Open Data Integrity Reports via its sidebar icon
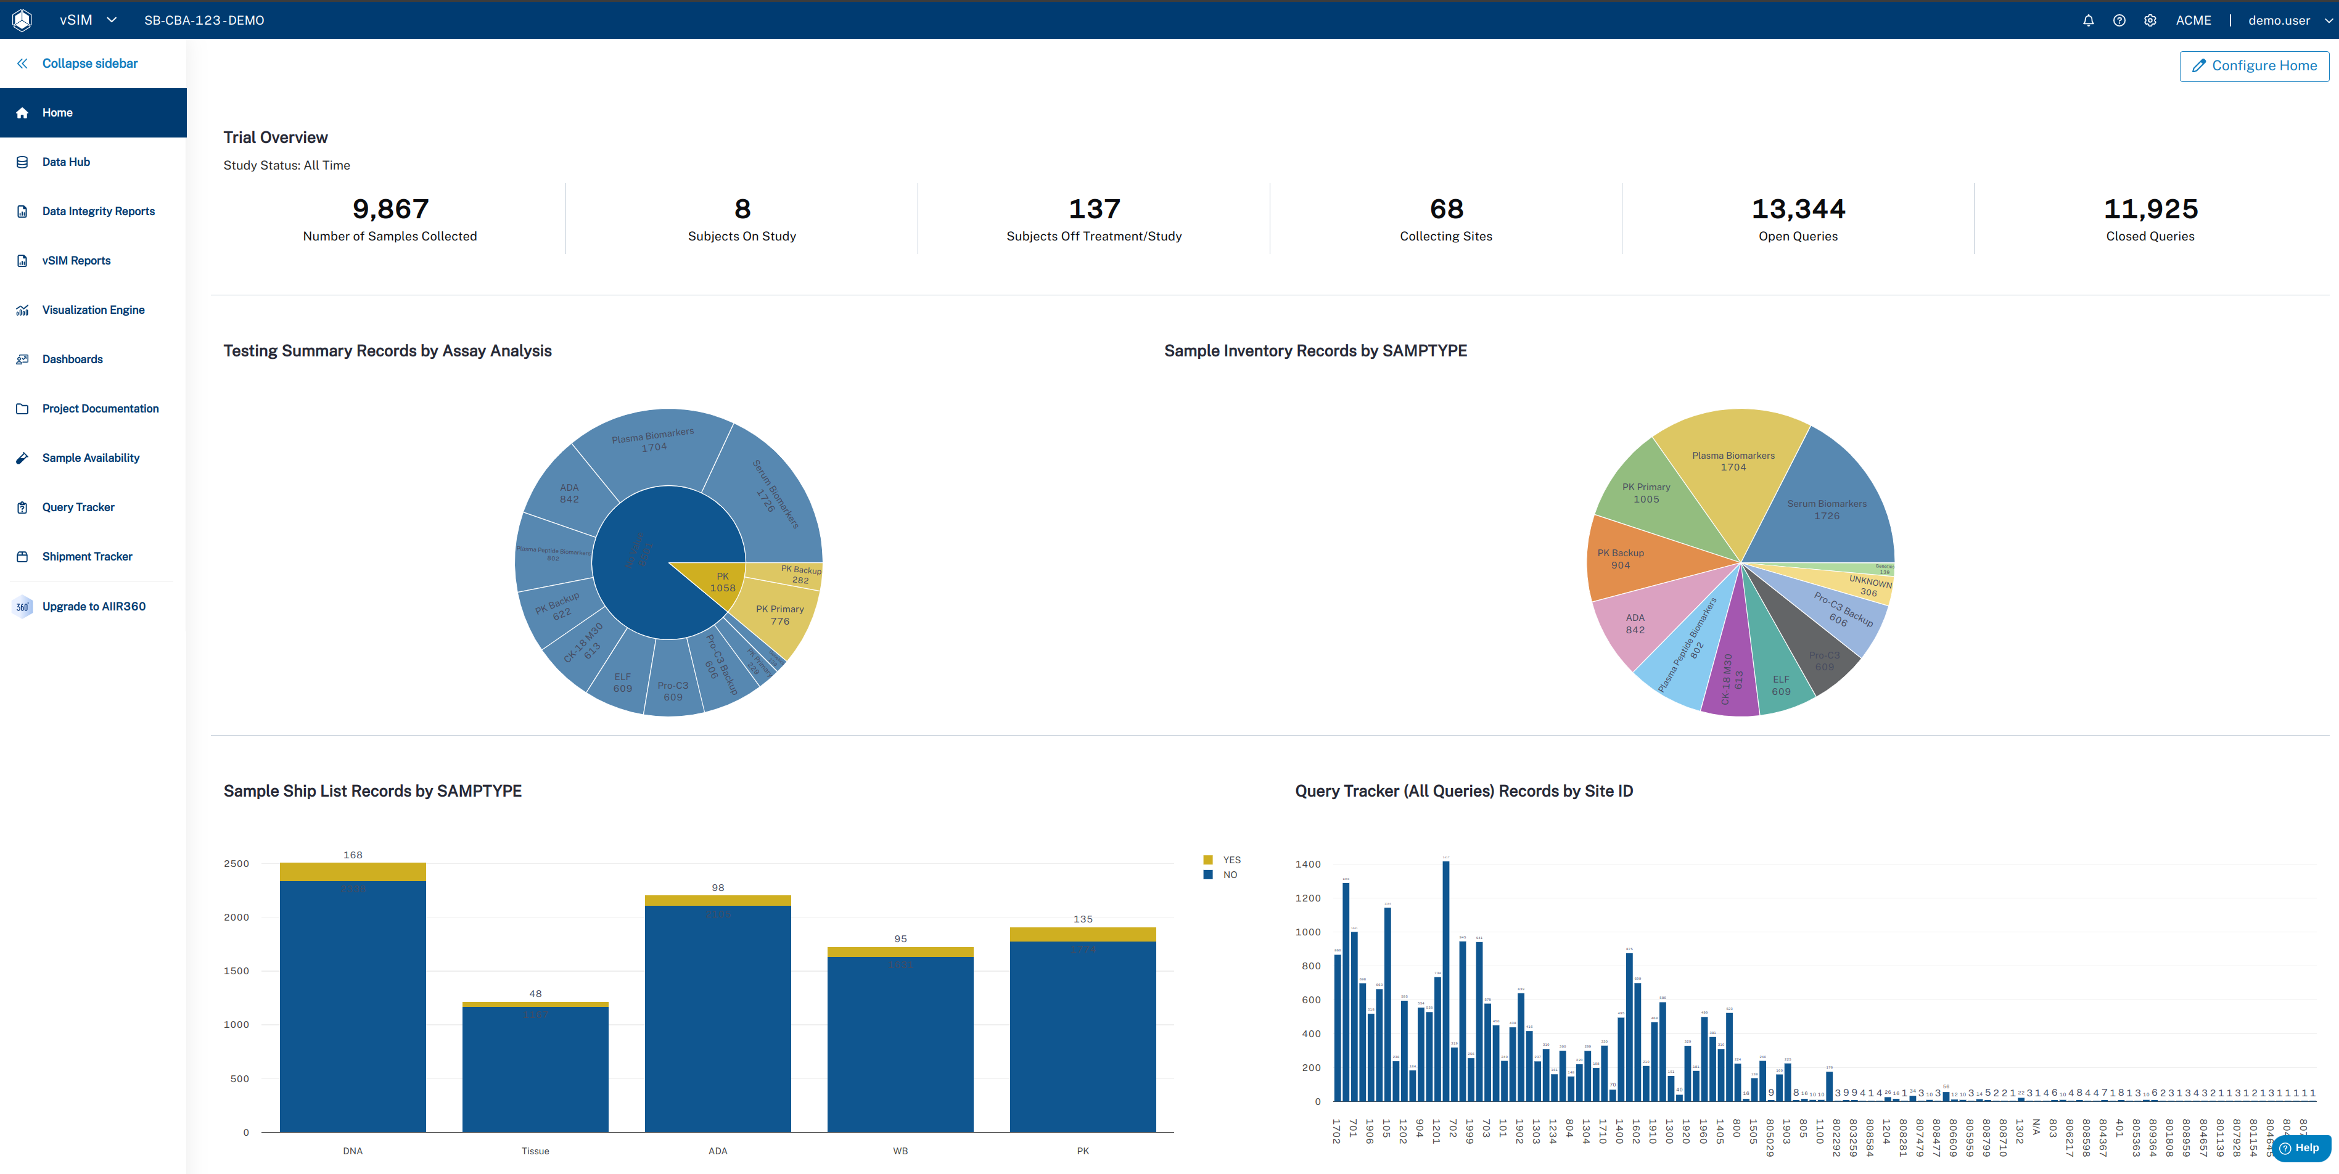 22,210
